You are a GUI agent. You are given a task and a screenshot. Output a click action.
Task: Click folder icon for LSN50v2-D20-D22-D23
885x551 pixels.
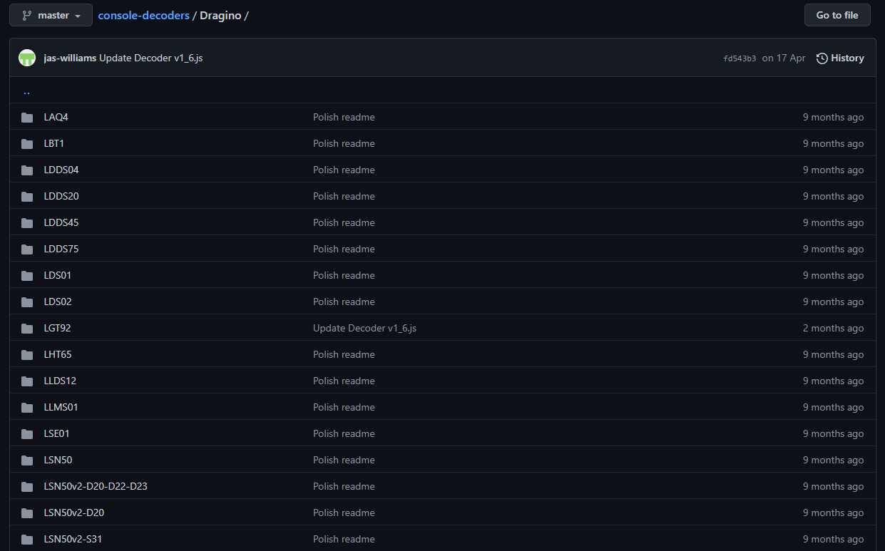tap(27, 487)
